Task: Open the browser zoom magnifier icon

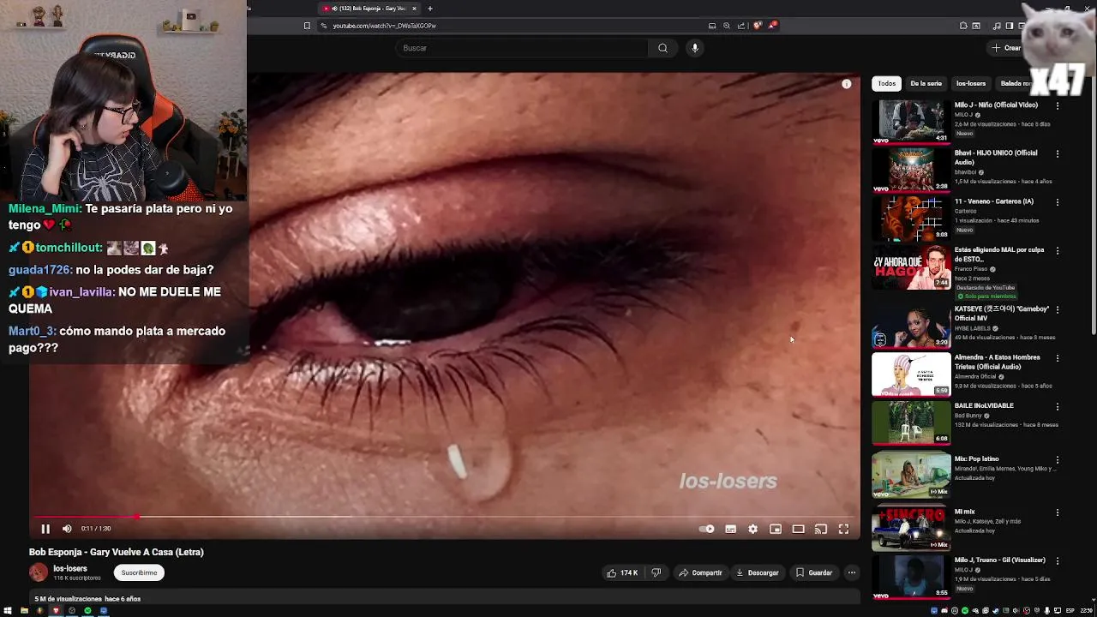Action: point(727,26)
